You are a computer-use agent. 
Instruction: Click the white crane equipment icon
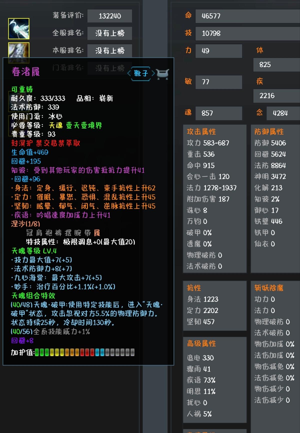pos(19,29)
